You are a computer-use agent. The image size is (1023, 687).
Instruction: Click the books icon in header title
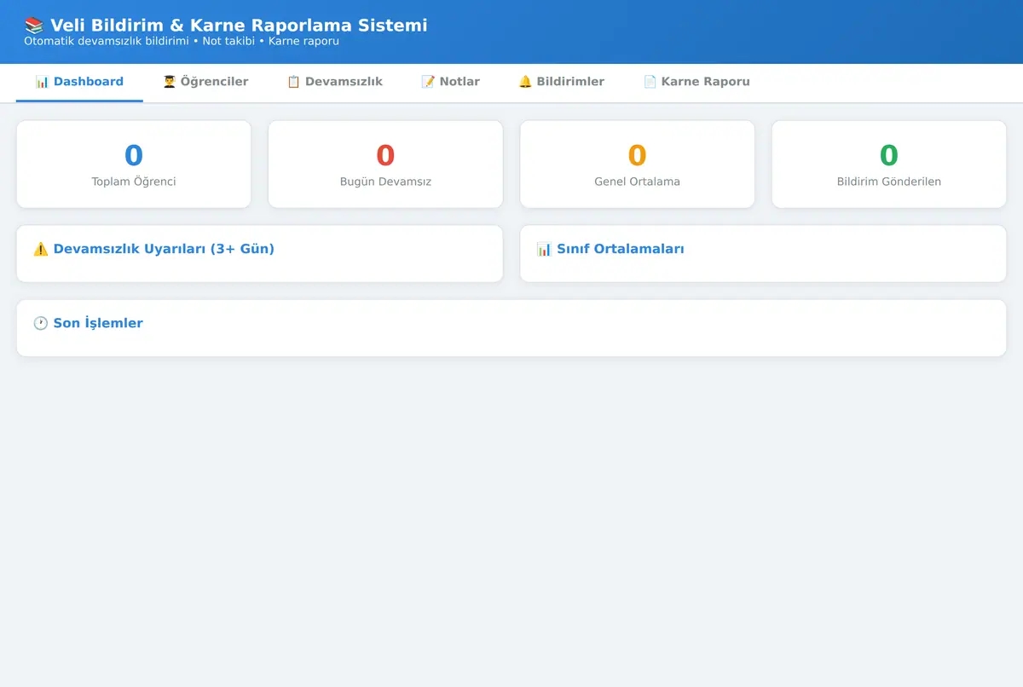pos(34,26)
